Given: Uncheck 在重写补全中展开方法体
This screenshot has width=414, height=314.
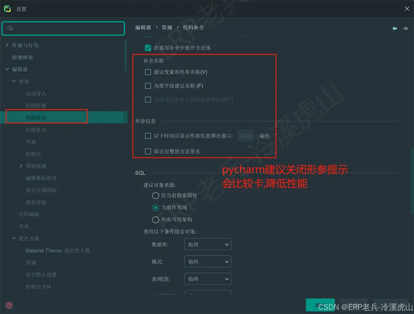Looking at the screenshot, I should (x=148, y=48).
